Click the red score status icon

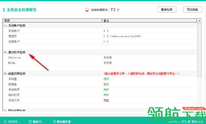click(x=87, y=10)
